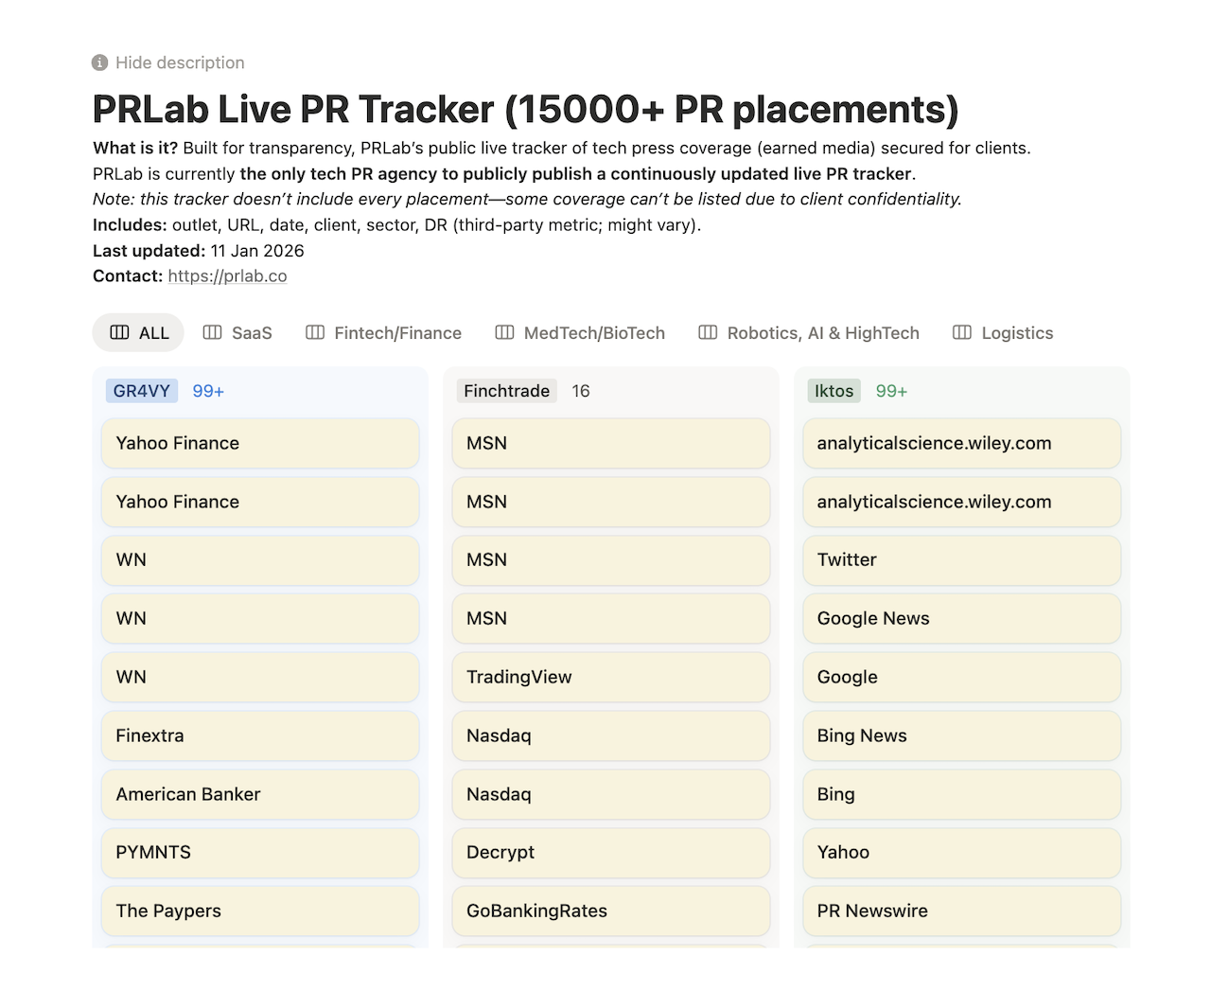Click the Iktos group label
1211x991 pixels.
click(834, 391)
